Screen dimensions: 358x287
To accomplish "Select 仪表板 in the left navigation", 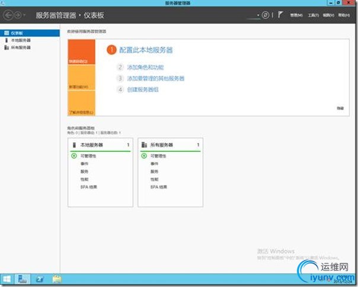I will pos(30,33).
